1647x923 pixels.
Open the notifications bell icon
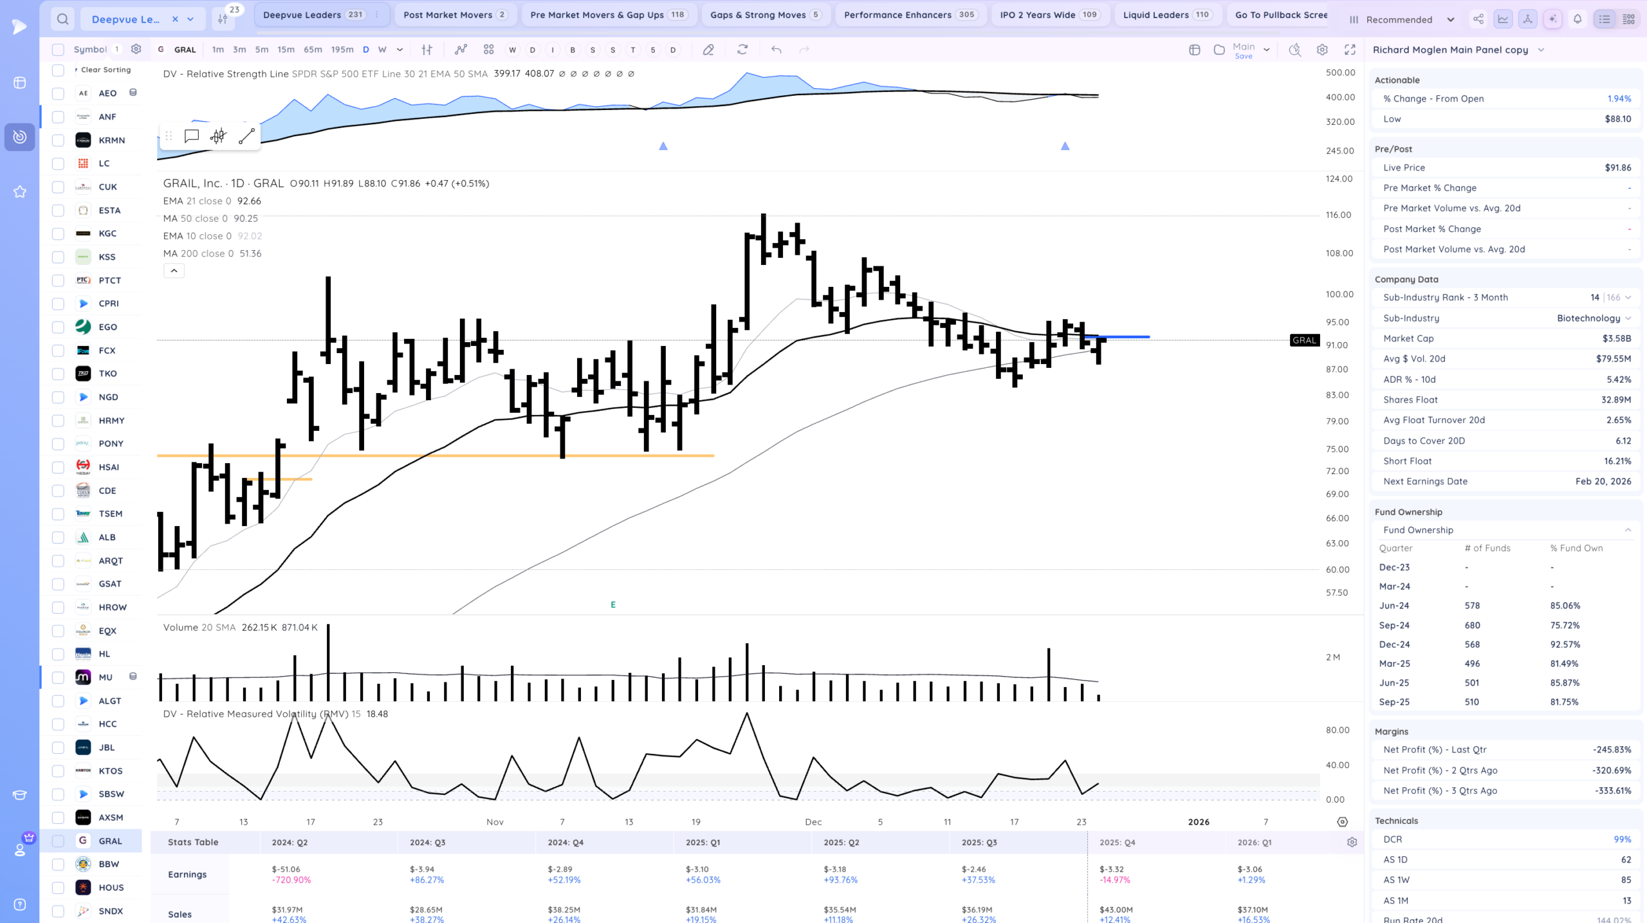(x=1577, y=19)
